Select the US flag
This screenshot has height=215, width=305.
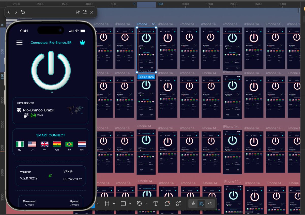32,144
